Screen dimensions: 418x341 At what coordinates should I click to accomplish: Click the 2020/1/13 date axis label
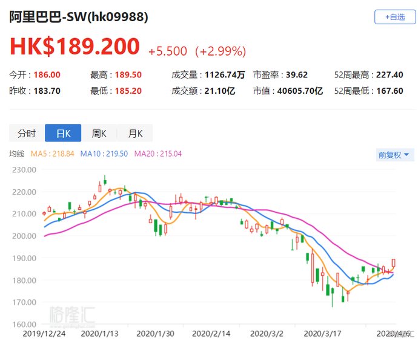tap(99, 334)
